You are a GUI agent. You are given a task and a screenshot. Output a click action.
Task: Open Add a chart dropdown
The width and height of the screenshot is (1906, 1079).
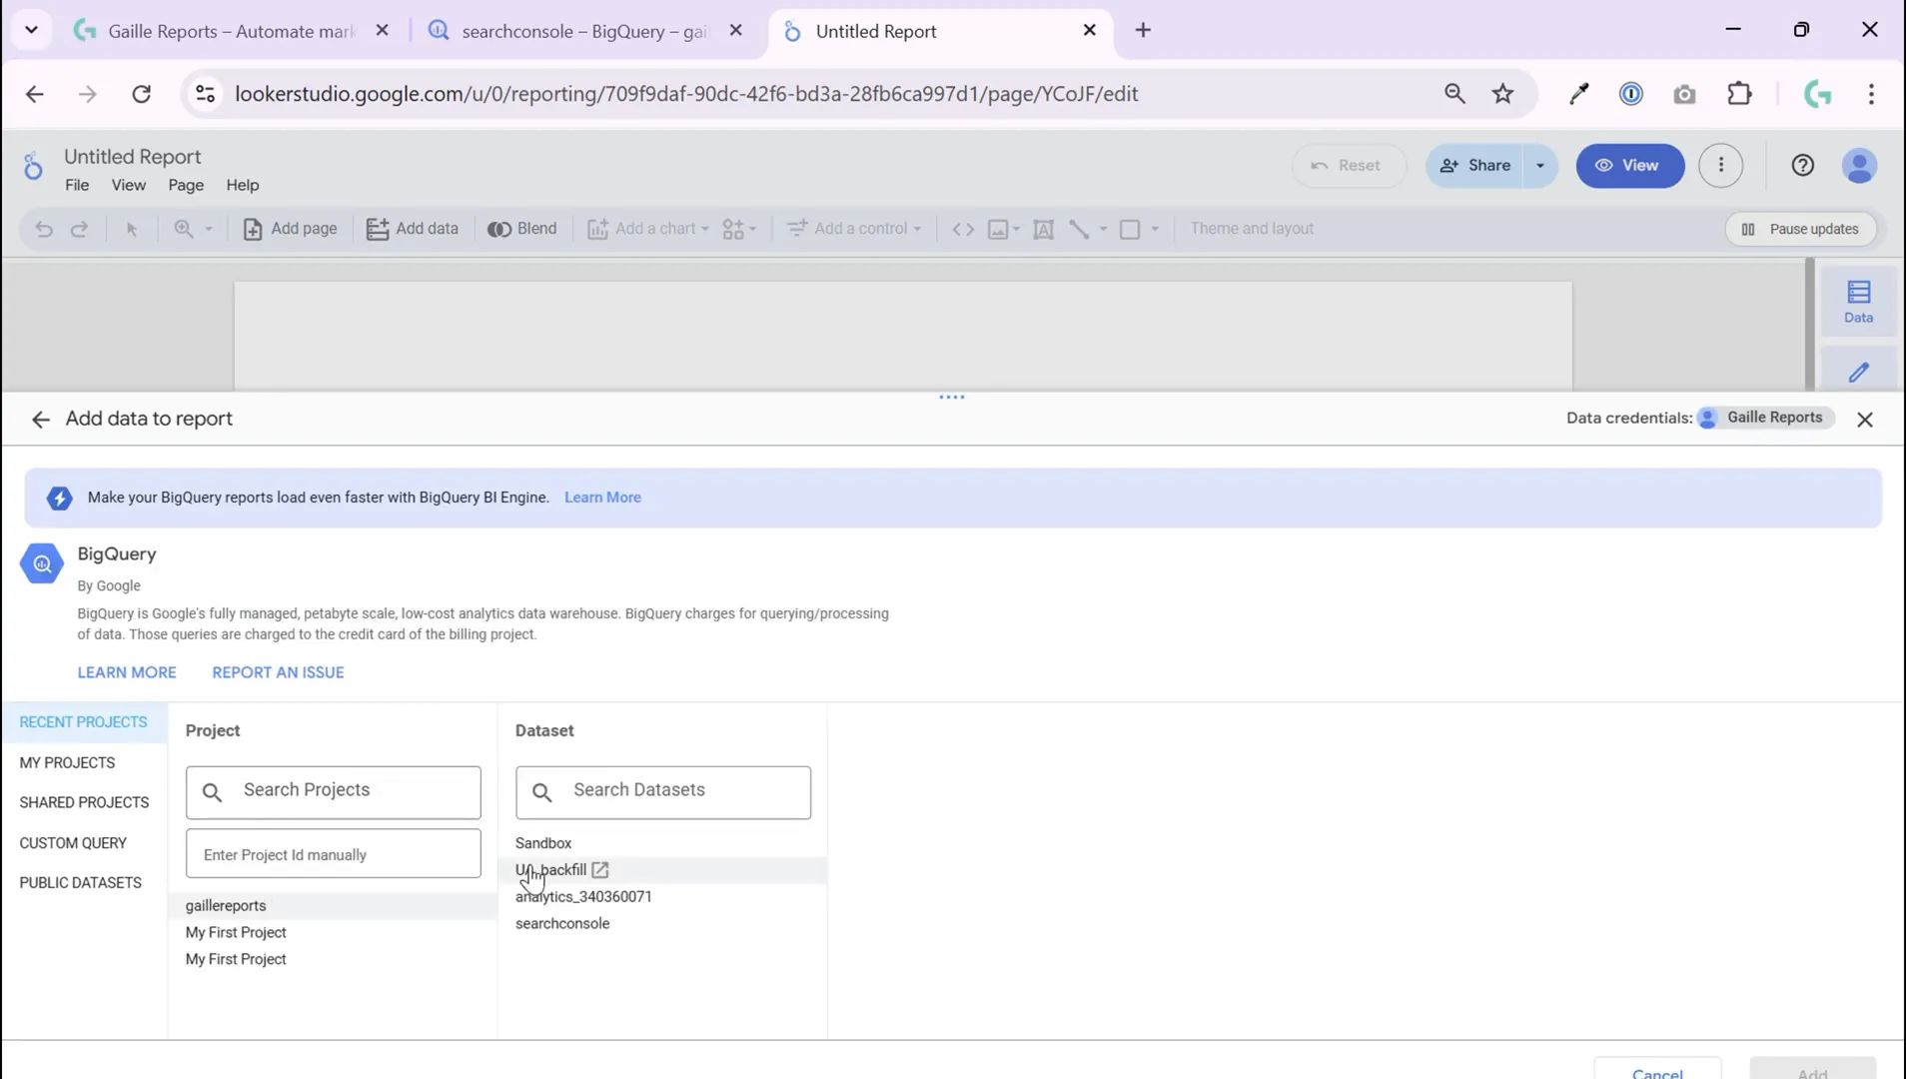(647, 229)
